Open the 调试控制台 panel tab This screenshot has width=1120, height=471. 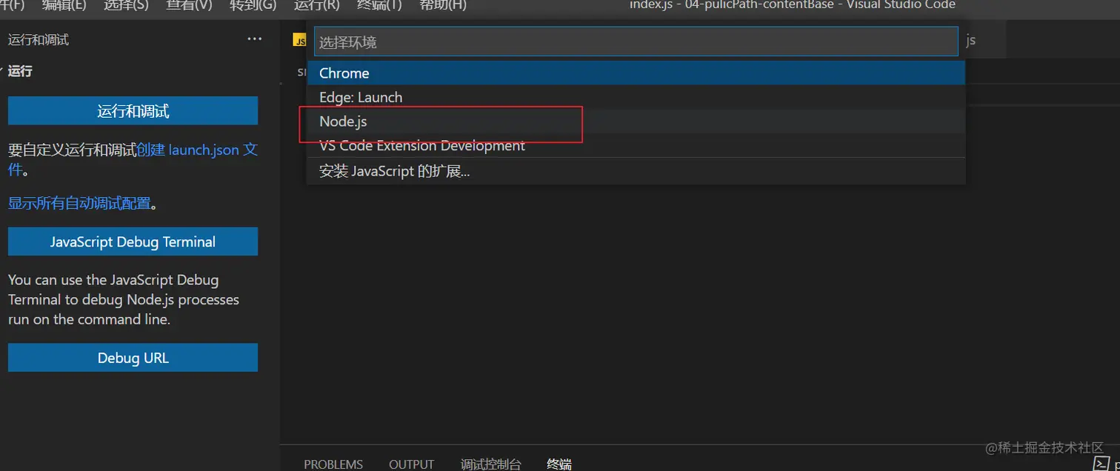tap(491, 464)
